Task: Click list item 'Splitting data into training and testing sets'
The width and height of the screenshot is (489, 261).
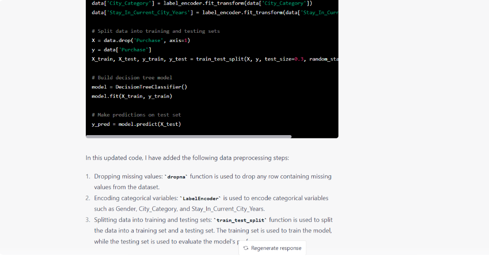Action: pyautogui.click(x=209, y=231)
